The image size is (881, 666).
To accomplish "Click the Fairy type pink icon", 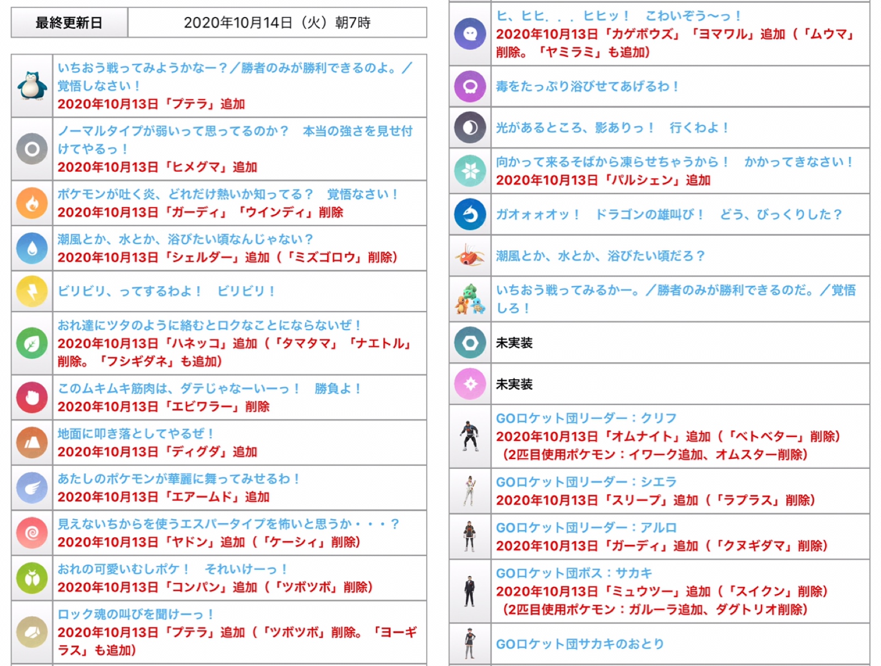I will [x=470, y=384].
